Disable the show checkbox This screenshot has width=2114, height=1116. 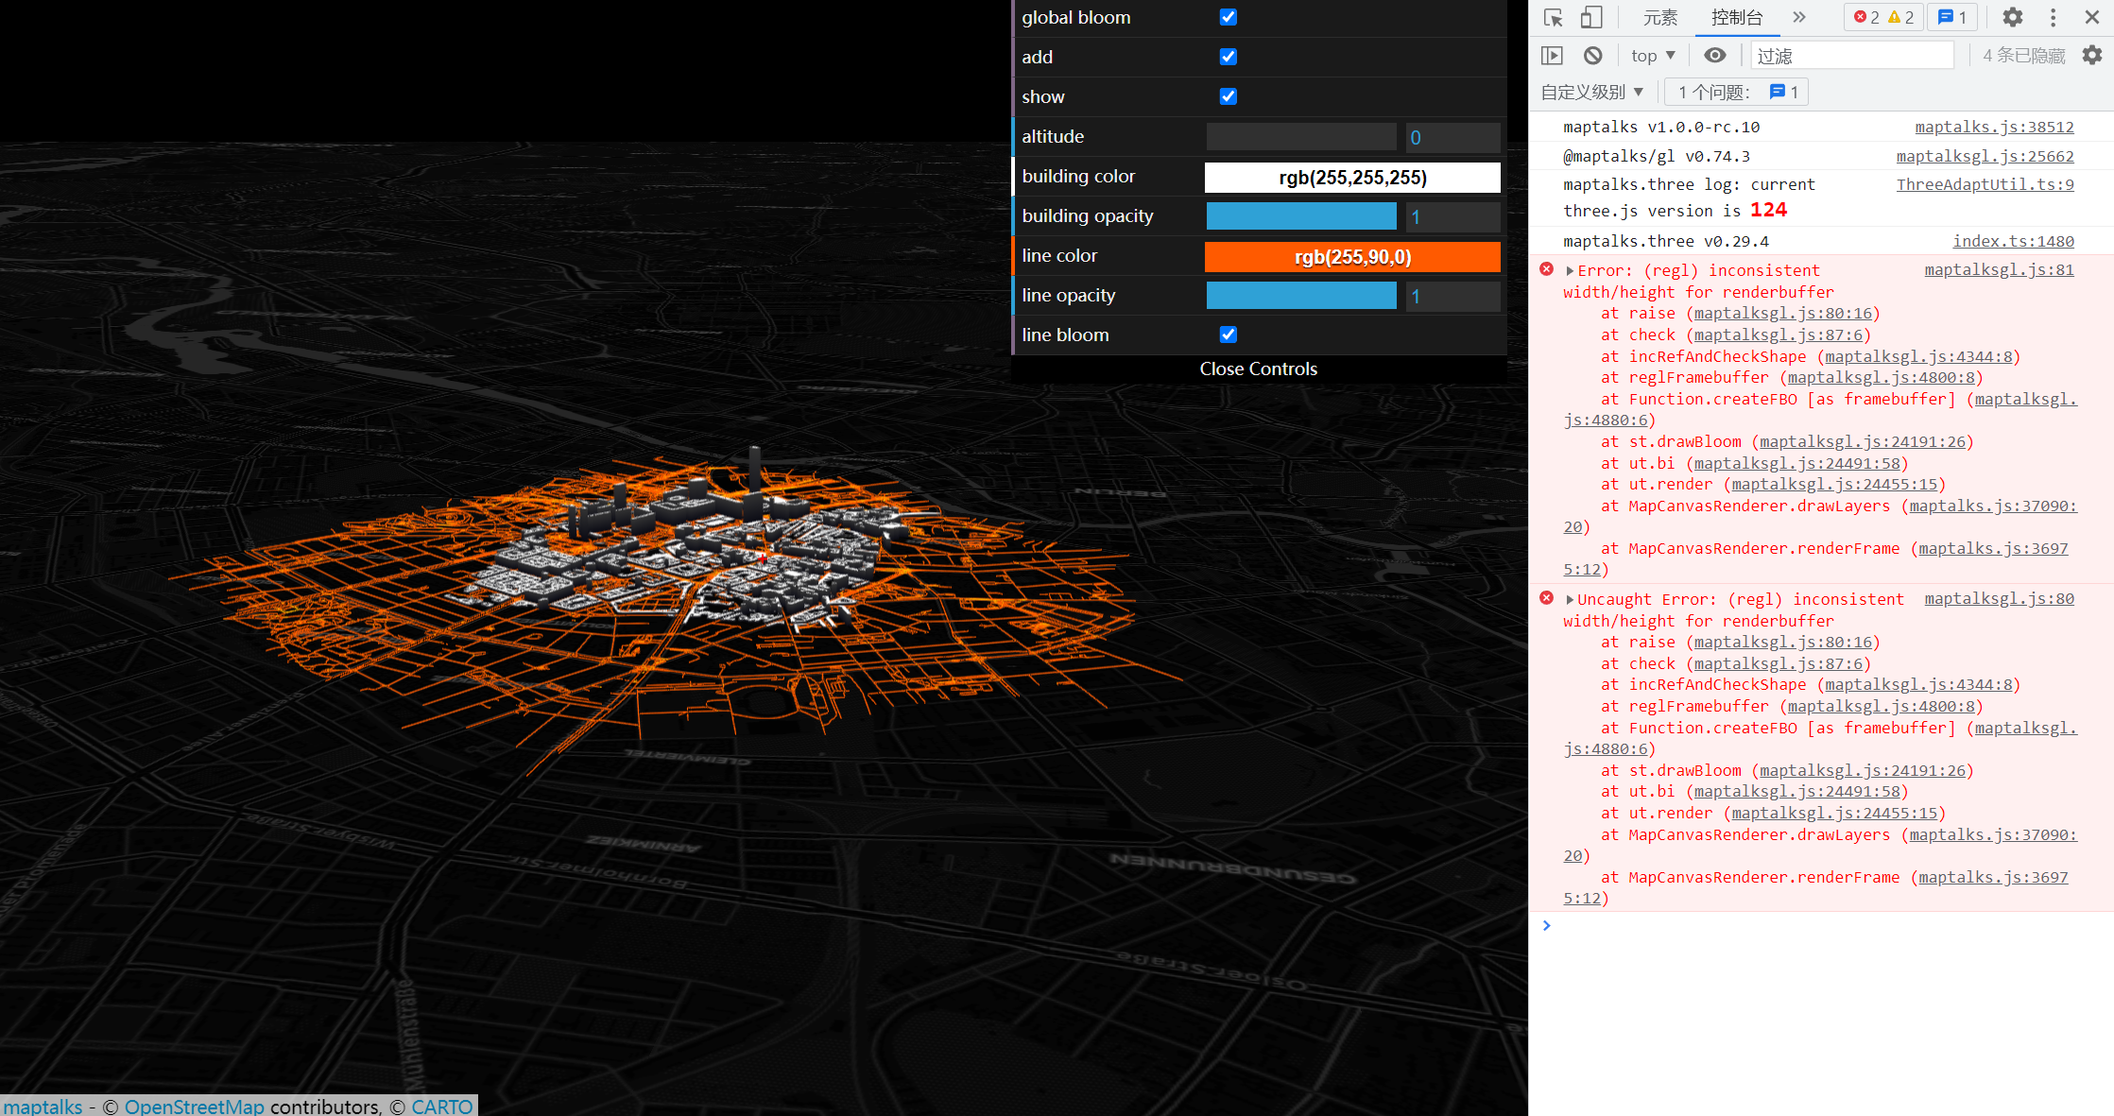pyautogui.click(x=1228, y=96)
